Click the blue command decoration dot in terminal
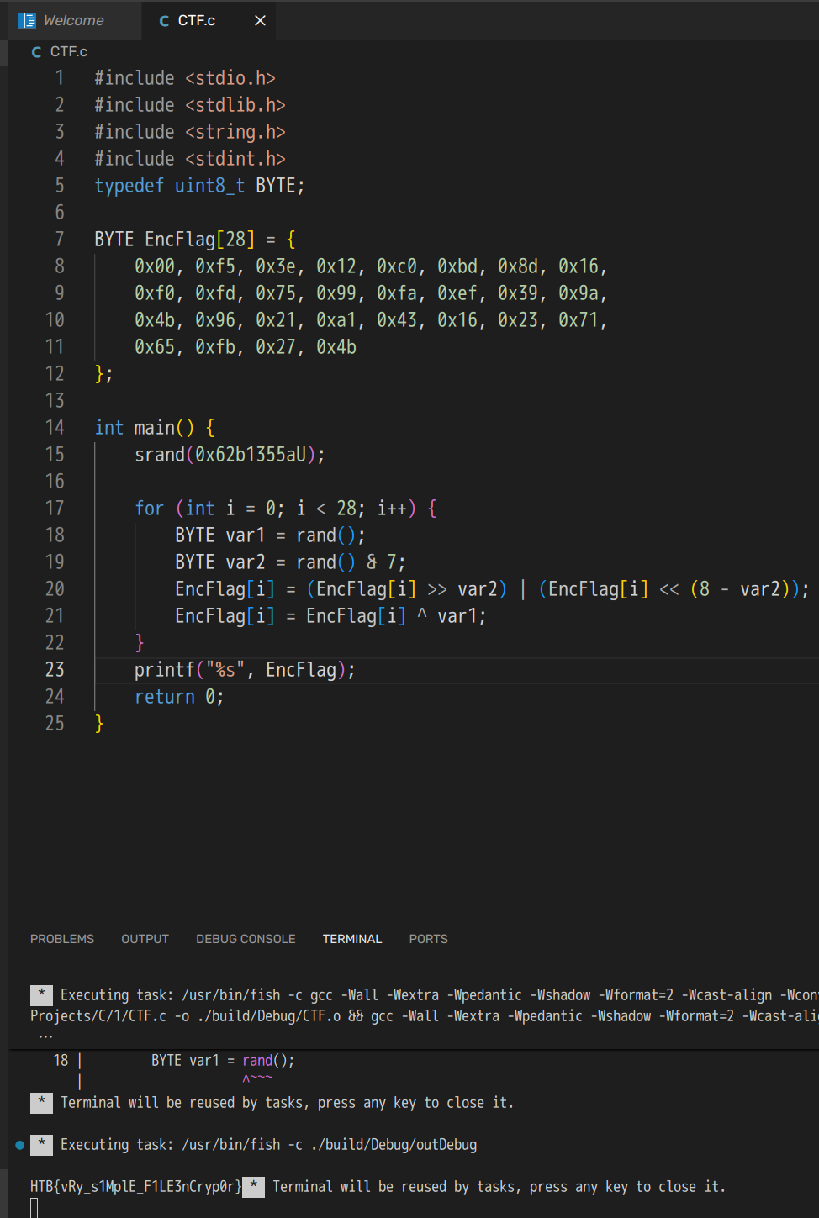Image resolution: width=819 pixels, height=1218 pixels. click(20, 1145)
